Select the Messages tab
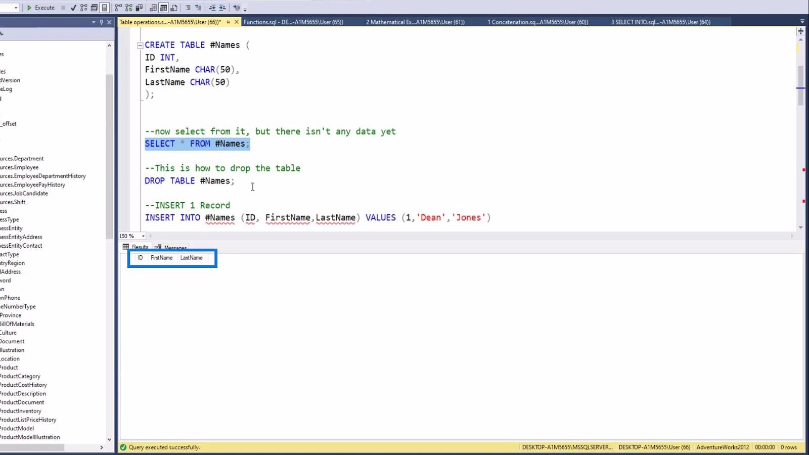This screenshot has width=809, height=455. (171, 247)
